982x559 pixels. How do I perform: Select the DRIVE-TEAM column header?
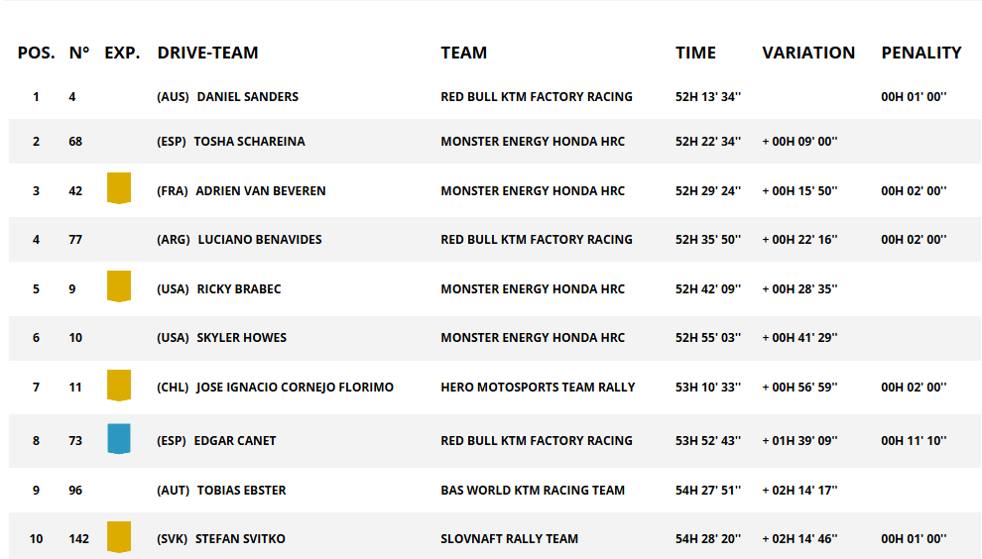pyautogui.click(x=207, y=53)
